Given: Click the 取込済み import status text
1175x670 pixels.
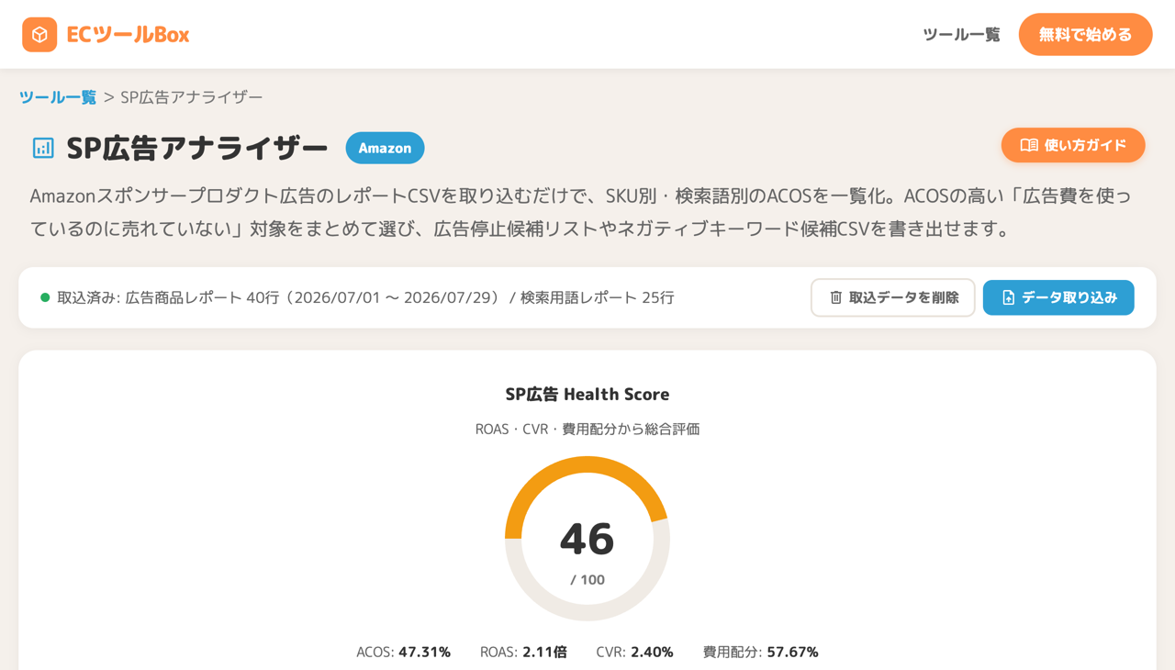Looking at the screenshot, I should 365,297.
